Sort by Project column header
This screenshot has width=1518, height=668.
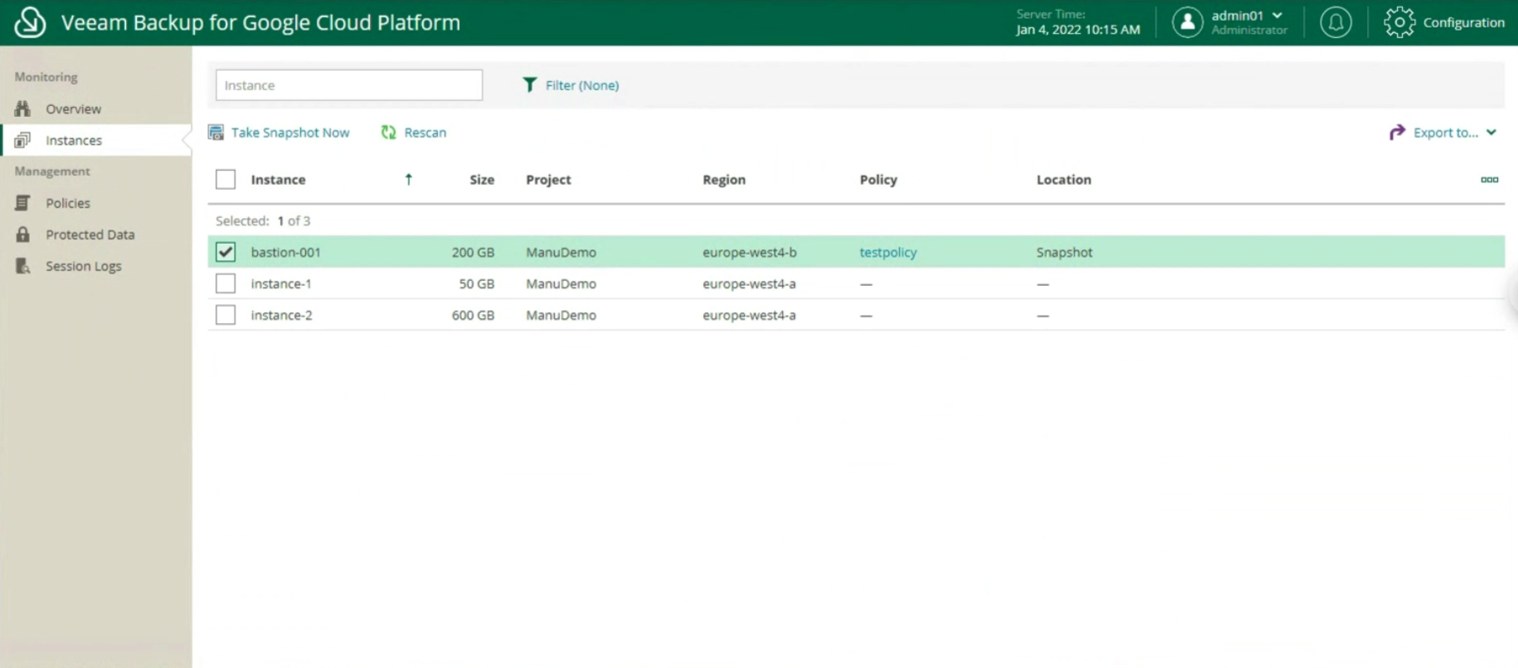coord(548,180)
